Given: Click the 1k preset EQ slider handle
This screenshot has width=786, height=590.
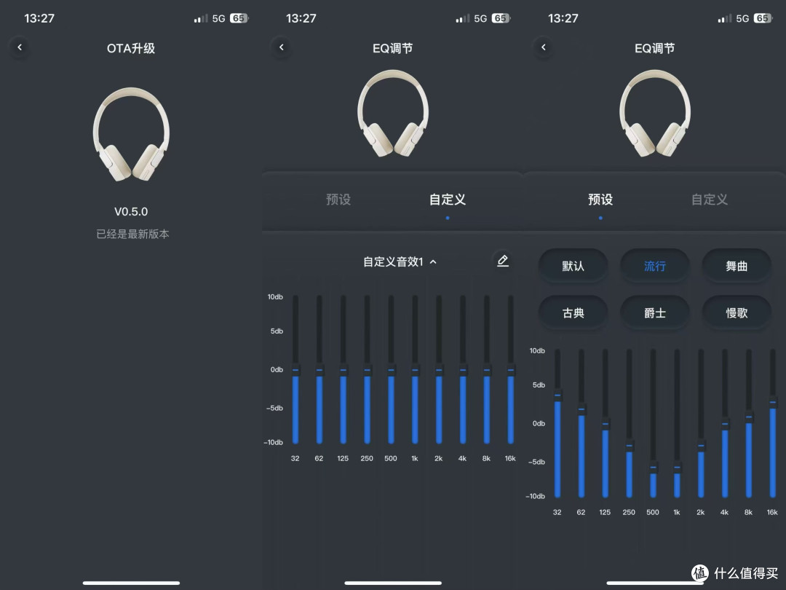Looking at the screenshot, I should 678,467.
